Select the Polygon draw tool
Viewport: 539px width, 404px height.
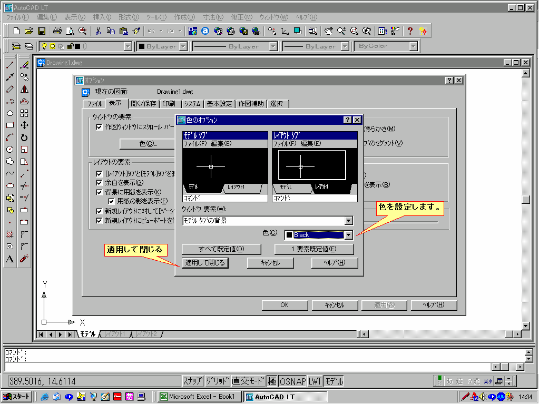tap(10, 113)
